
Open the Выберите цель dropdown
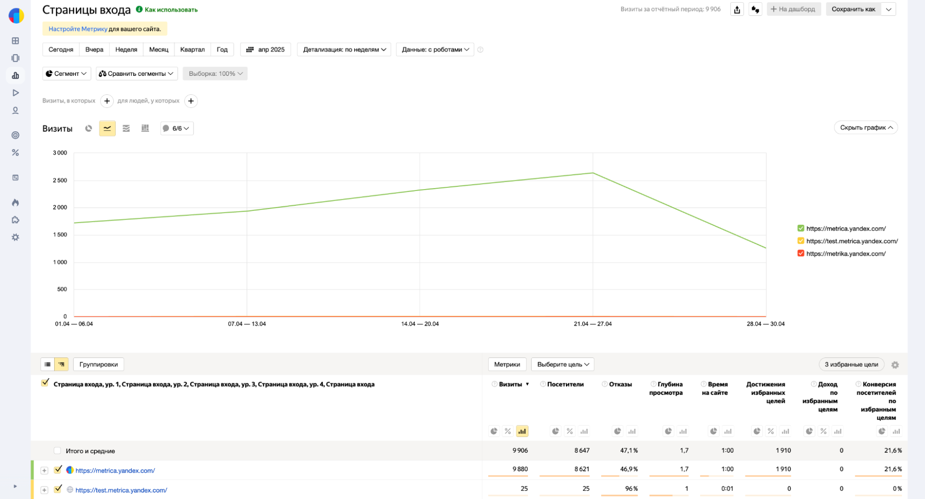click(x=563, y=364)
